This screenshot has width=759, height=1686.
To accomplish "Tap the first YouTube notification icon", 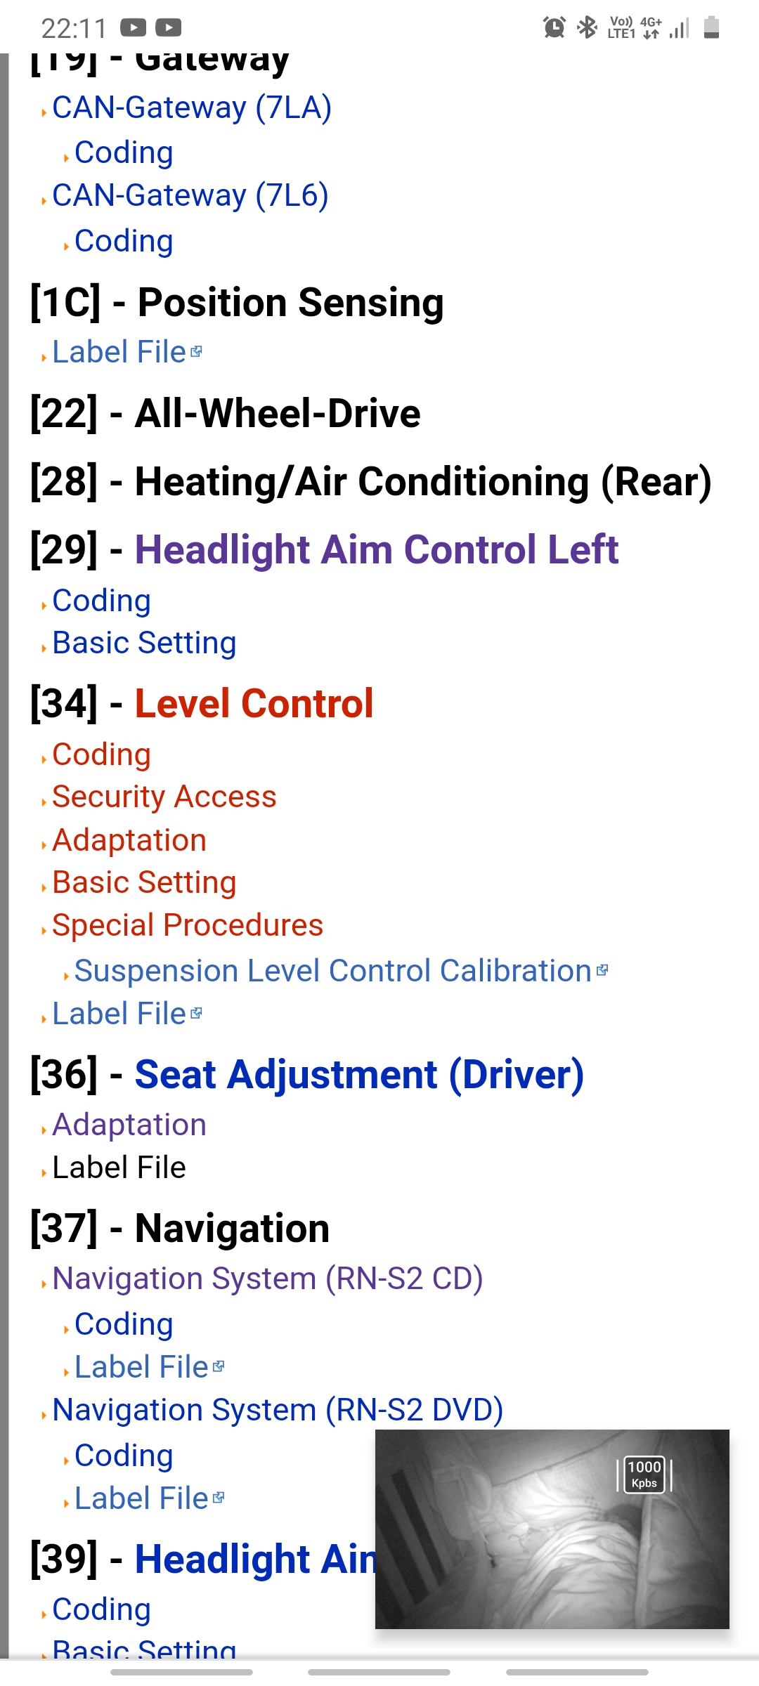I will point(133,27).
